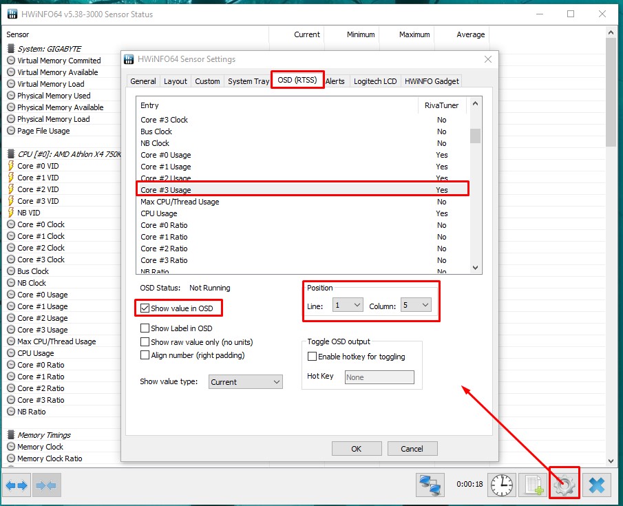
Task: Click HWiNFO64 Sensor Status title bar icon
Action: point(12,14)
